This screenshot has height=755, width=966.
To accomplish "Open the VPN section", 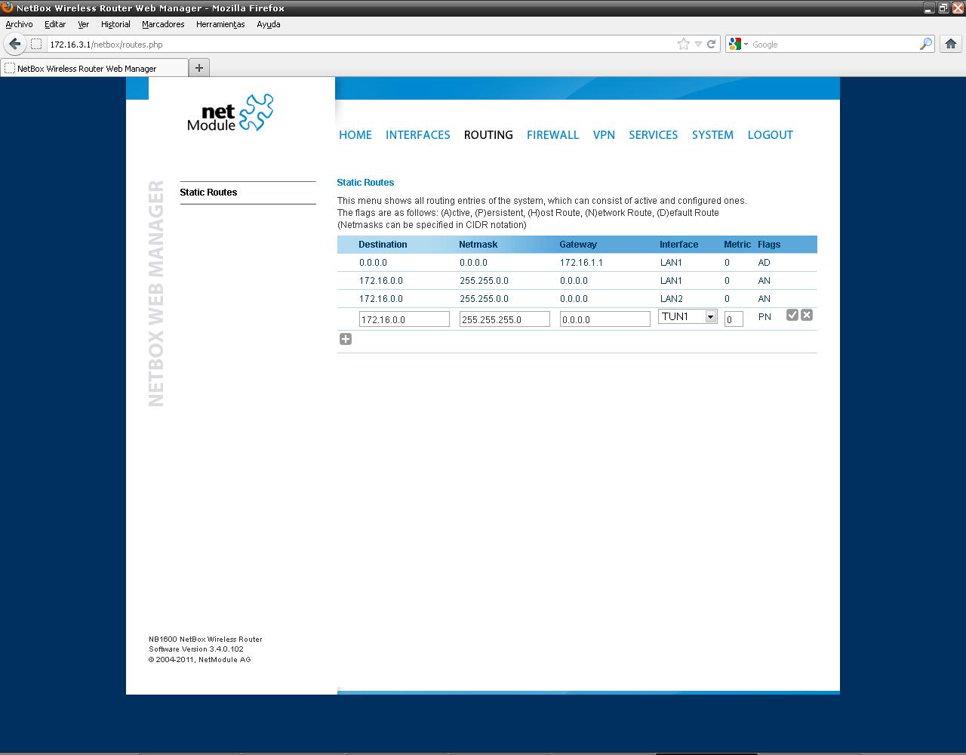I will point(604,135).
